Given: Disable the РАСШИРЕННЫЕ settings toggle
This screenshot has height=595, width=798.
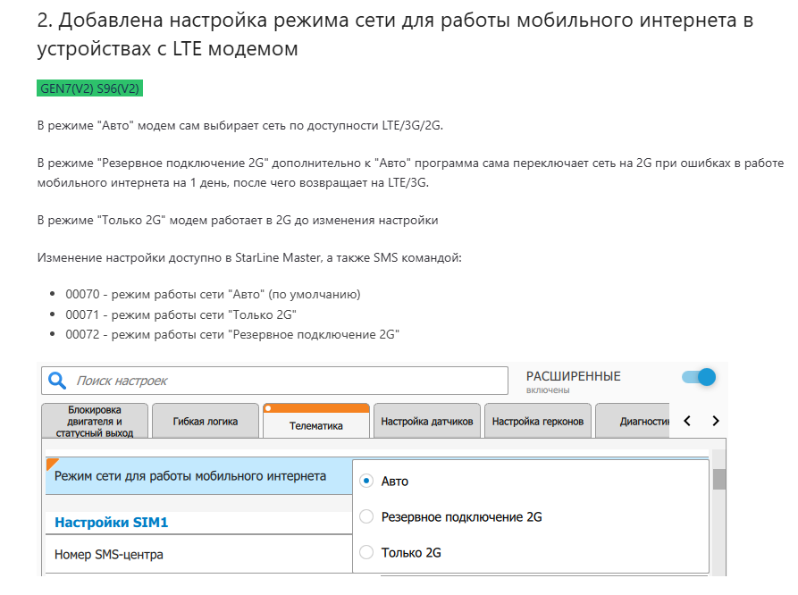Looking at the screenshot, I should pos(696,377).
